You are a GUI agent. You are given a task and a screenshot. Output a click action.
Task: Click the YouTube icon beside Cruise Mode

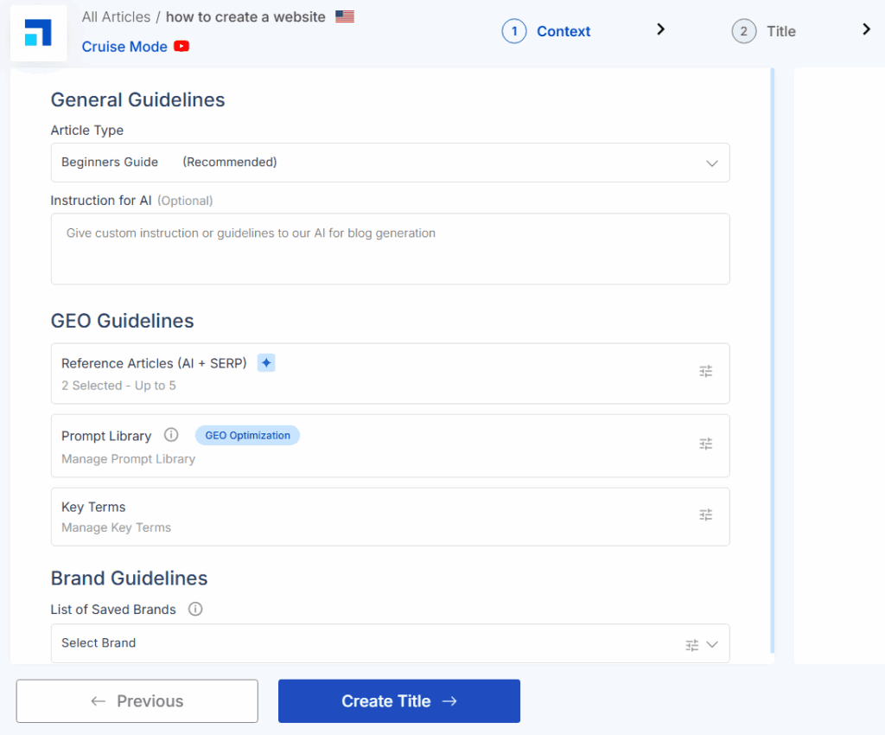(181, 47)
